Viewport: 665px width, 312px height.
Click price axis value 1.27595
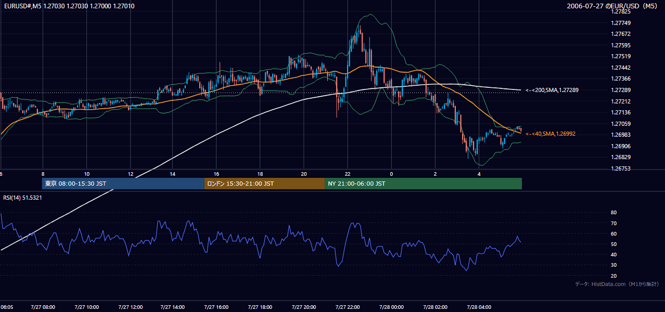pyautogui.click(x=620, y=45)
